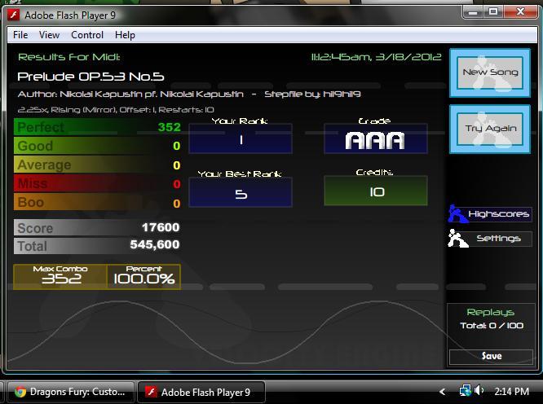Click the Grade AAA box
This screenshot has width=543, height=404.
[376, 138]
